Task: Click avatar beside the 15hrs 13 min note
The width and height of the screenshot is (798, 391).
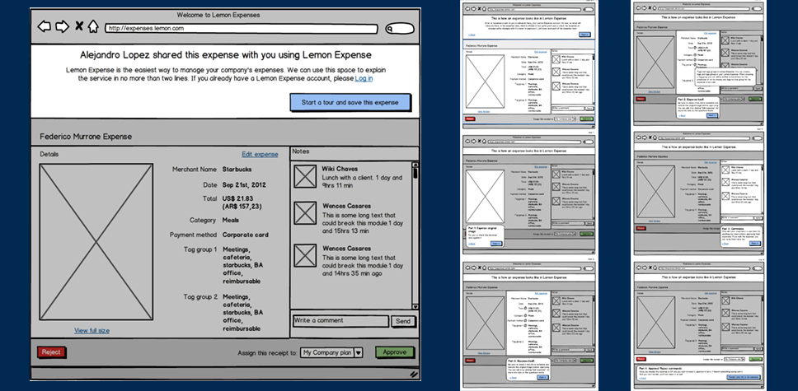Action: 305,213
